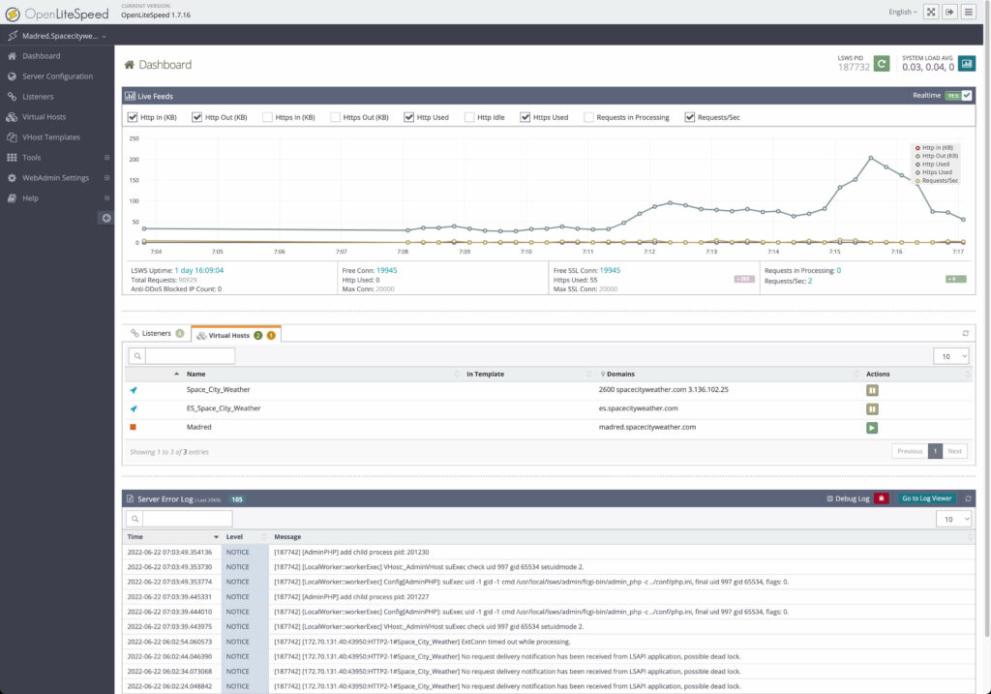This screenshot has height=694, width=991.
Task: Switch to the Listeners tab
Action: coord(157,333)
